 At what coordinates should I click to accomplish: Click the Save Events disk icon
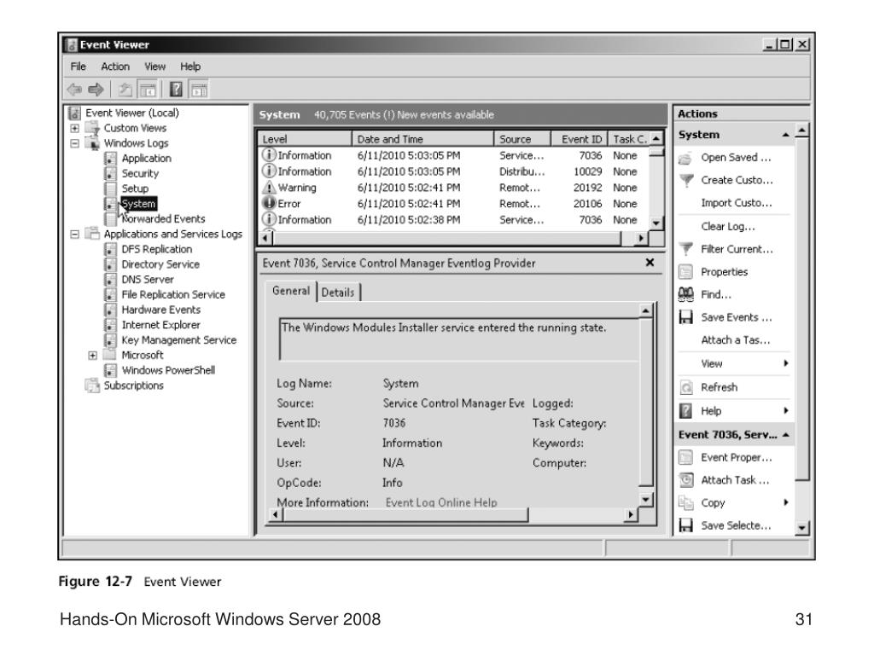(x=685, y=317)
